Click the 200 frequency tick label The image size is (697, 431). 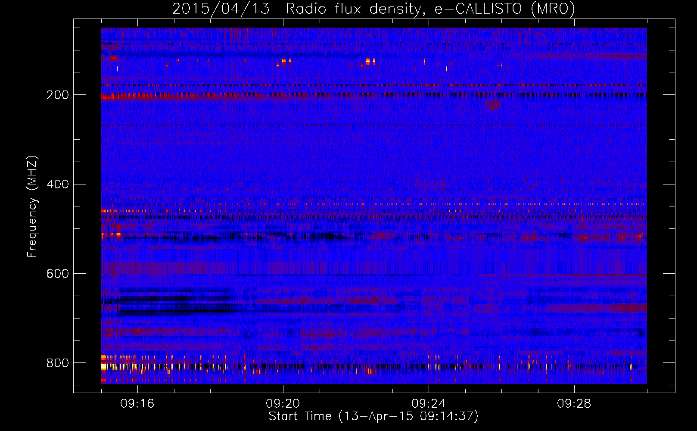[58, 95]
